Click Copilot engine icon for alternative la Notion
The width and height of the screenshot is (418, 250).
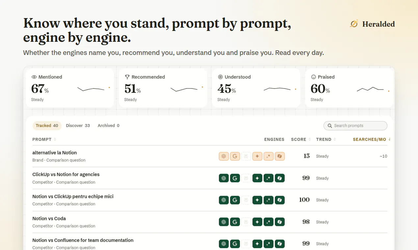click(280, 156)
